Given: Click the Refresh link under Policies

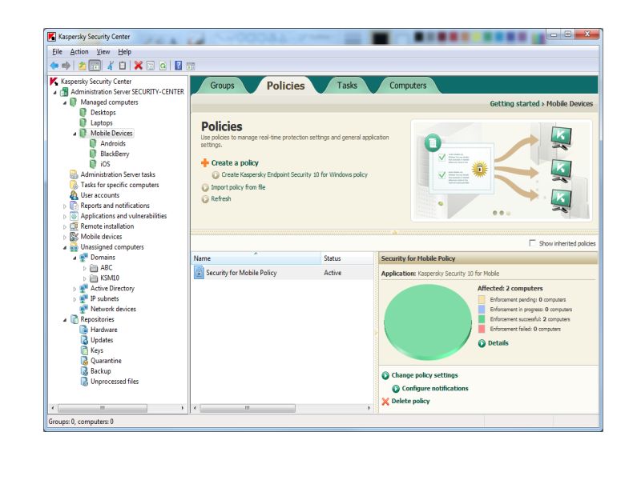Looking at the screenshot, I should [221, 198].
